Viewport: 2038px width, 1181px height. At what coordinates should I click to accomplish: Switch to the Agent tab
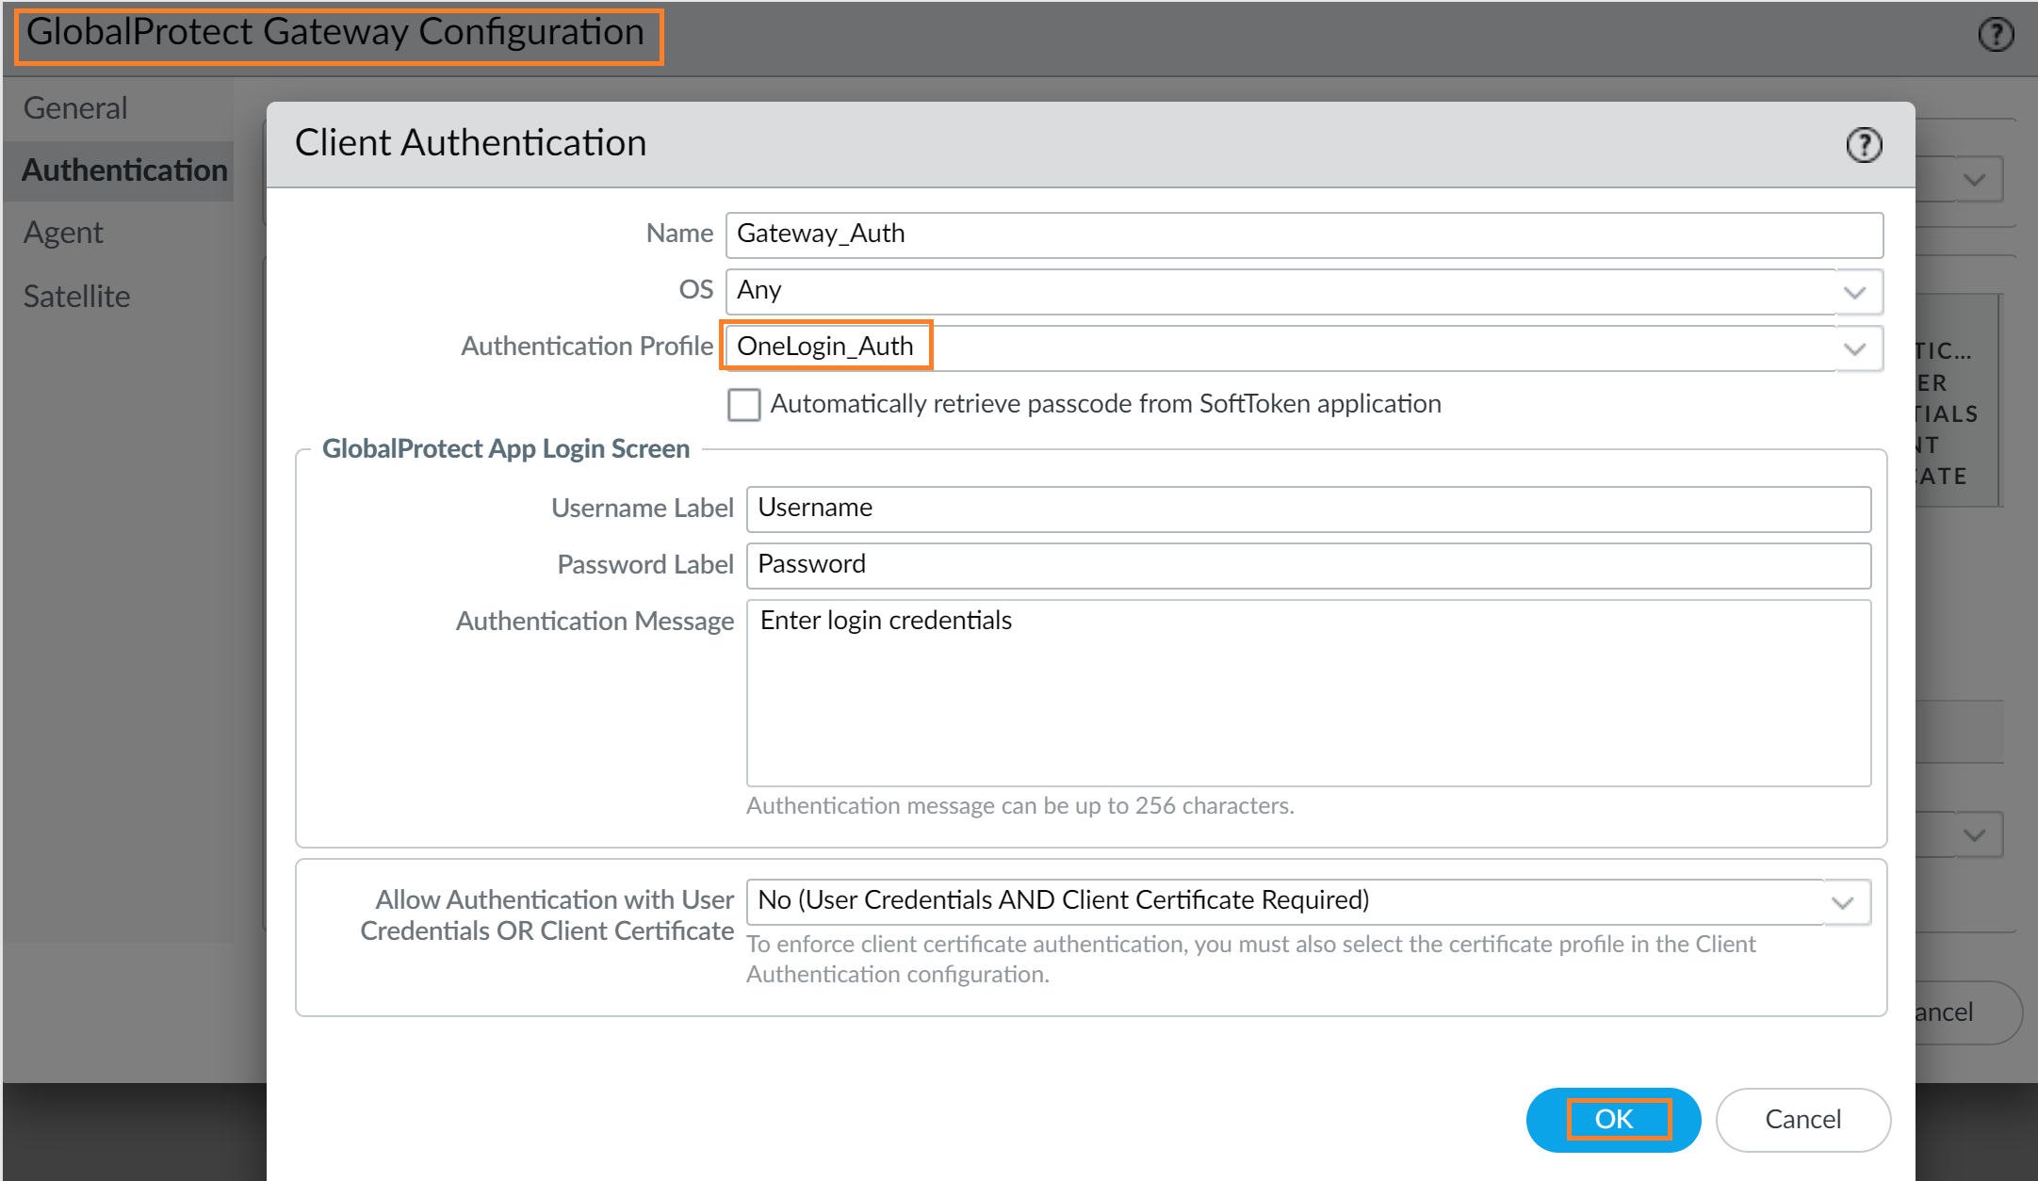pyautogui.click(x=63, y=233)
